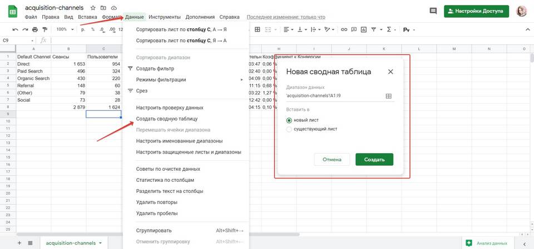Open the Справка menu
Viewport: 534px width, 249px height.
(229, 17)
